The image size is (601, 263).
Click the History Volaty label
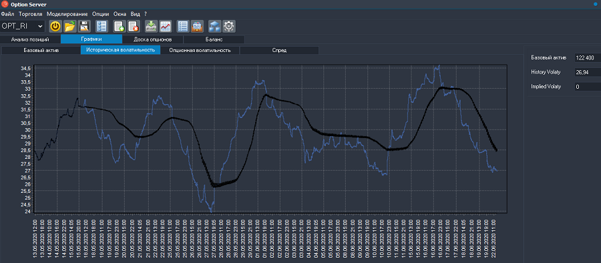[546, 72]
